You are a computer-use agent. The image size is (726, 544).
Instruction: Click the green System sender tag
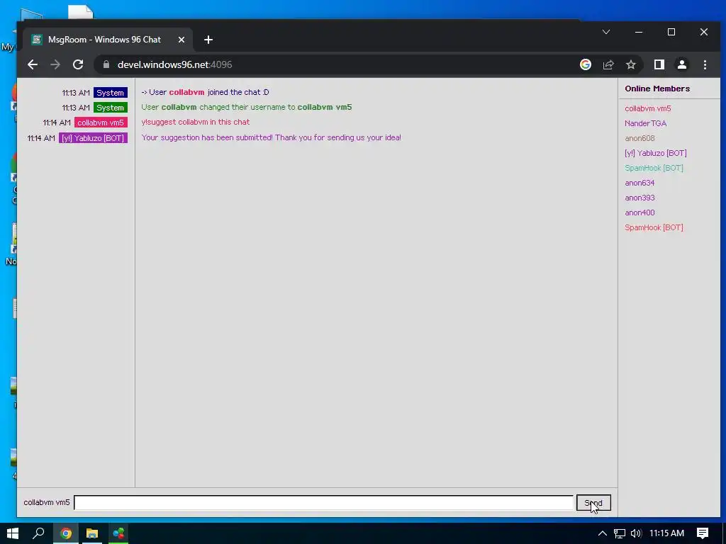click(x=110, y=108)
